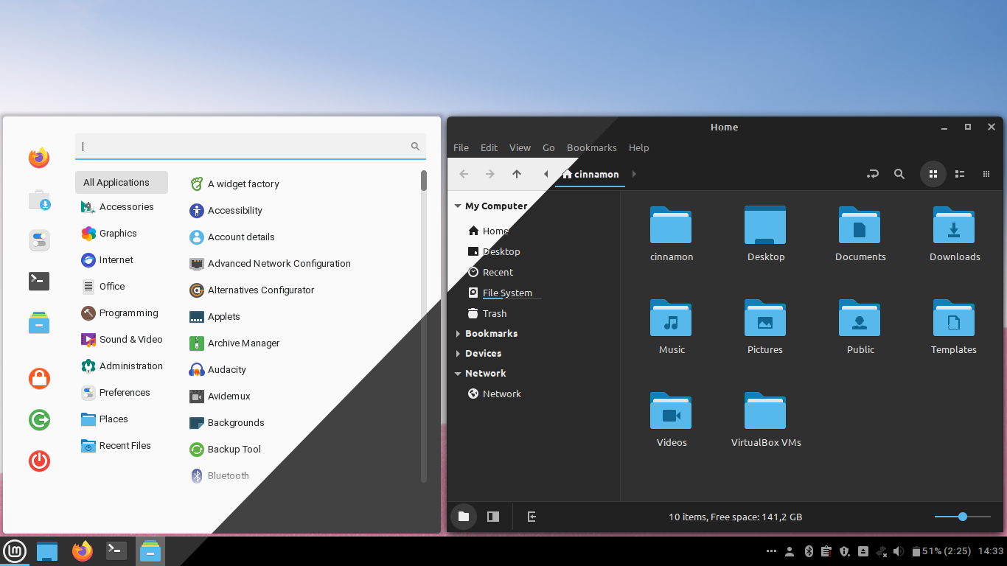This screenshot has width=1007, height=566.
Task: Show treeview in the sidebar button
Action: coord(493,517)
